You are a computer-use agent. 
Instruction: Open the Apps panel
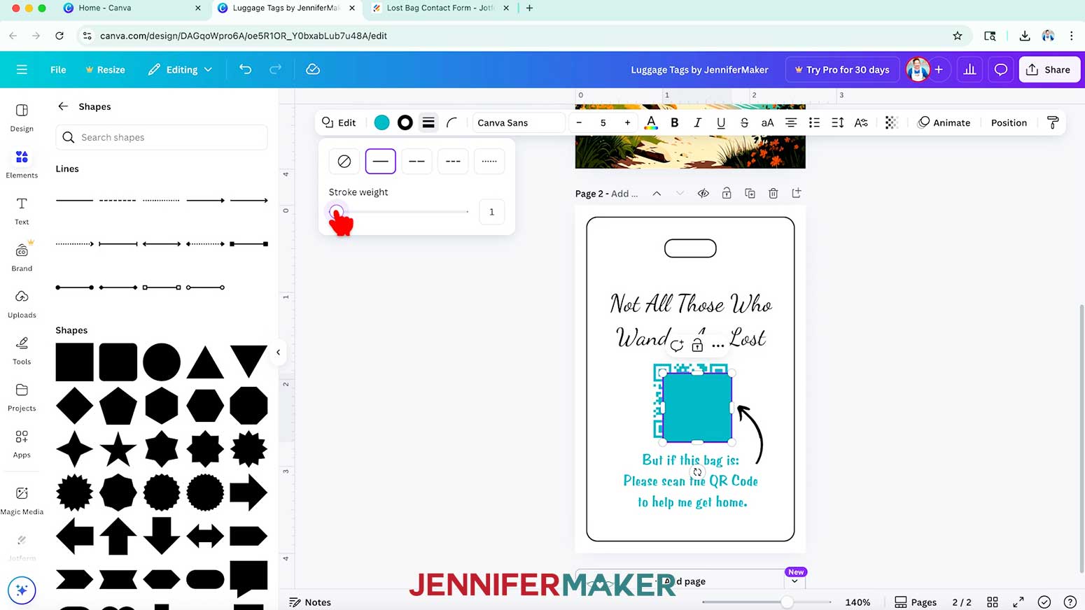coord(22,444)
